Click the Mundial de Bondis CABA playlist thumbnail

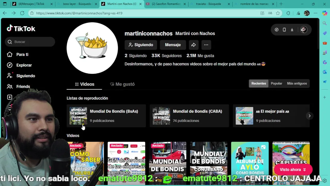pyautogui.click(x=161, y=116)
